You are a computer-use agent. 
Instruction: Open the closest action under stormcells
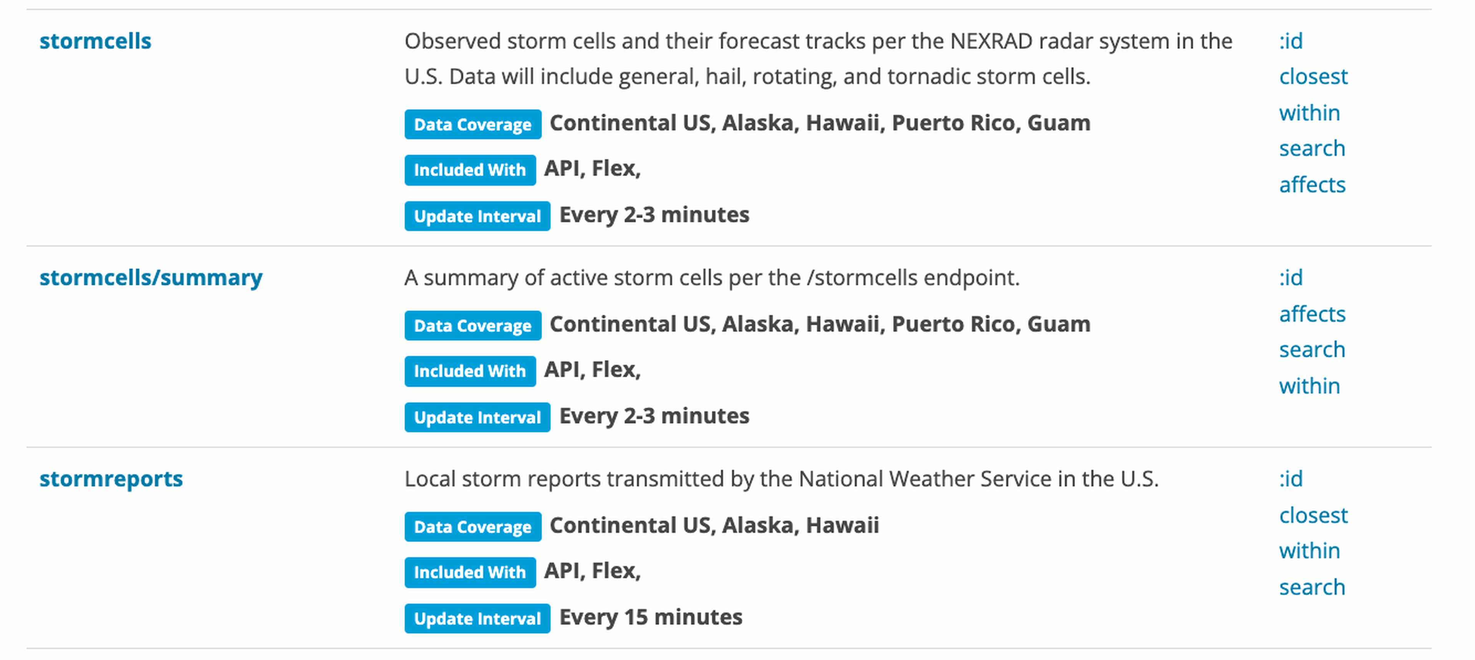coord(1313,77)
